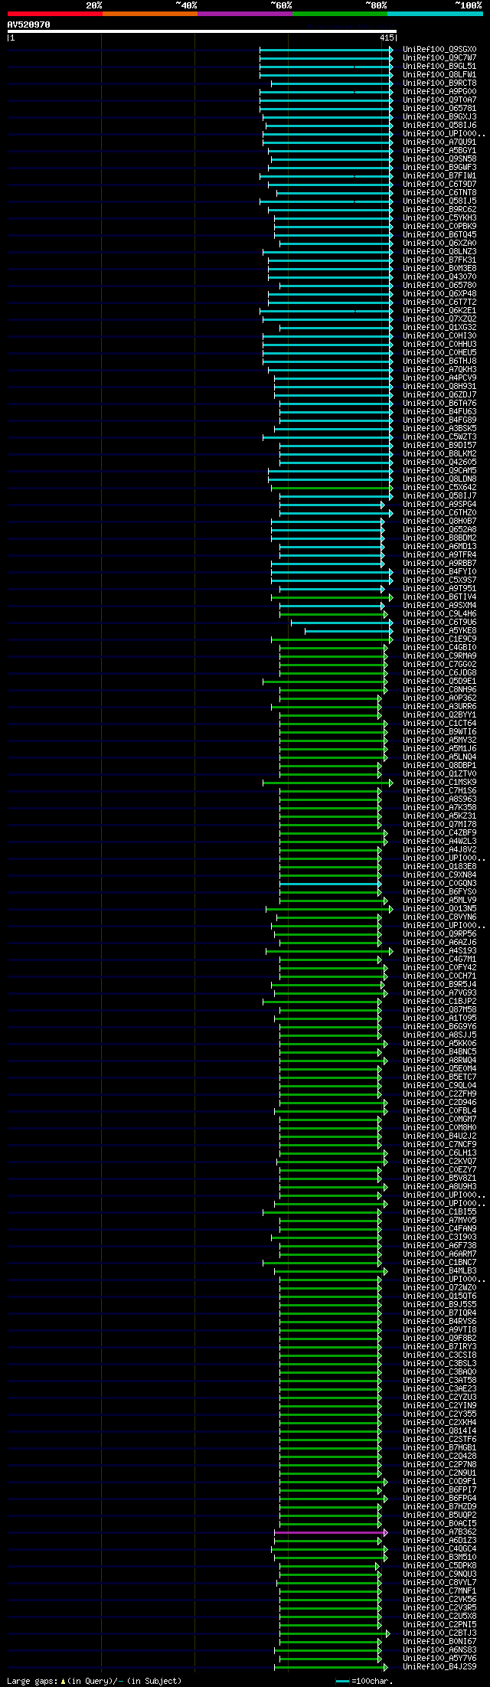This screenshot has height=1687, width=490.
Task: Click the Large gaps legend text
Action: pos(94,1681)
